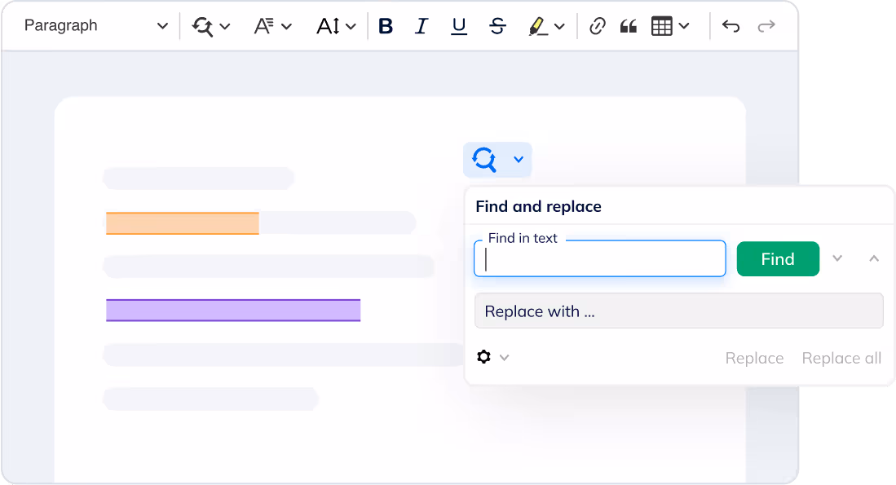The height and width of the screenshot is (485, 896).
Task: Insert a link using link icon
Action: click(598, 26)
